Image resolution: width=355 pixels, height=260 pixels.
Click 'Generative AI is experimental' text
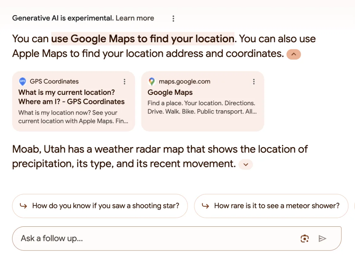[63, 18]
